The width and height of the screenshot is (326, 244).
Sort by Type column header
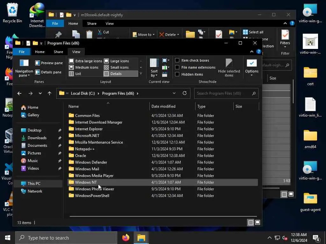201,106
